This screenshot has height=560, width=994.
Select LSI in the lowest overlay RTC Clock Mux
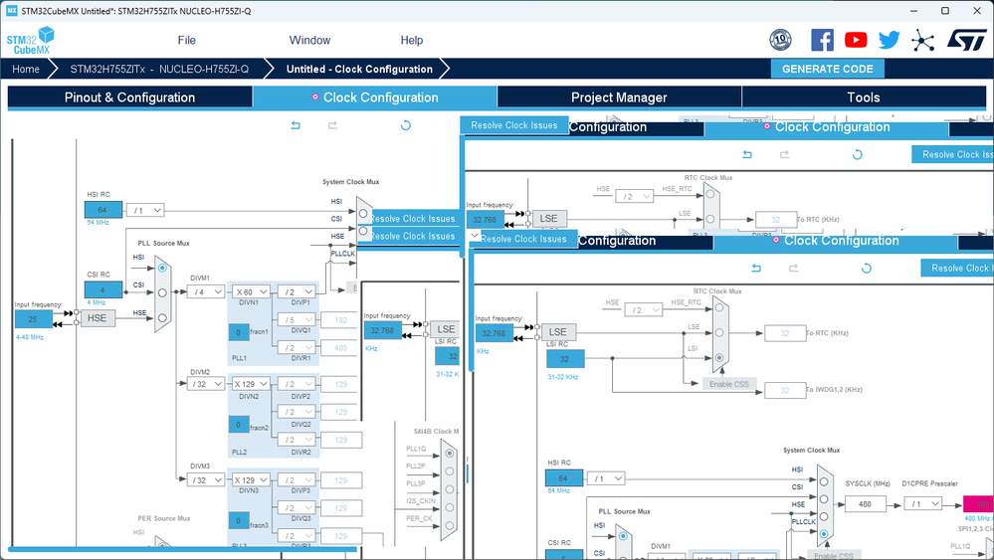point(718,357)
